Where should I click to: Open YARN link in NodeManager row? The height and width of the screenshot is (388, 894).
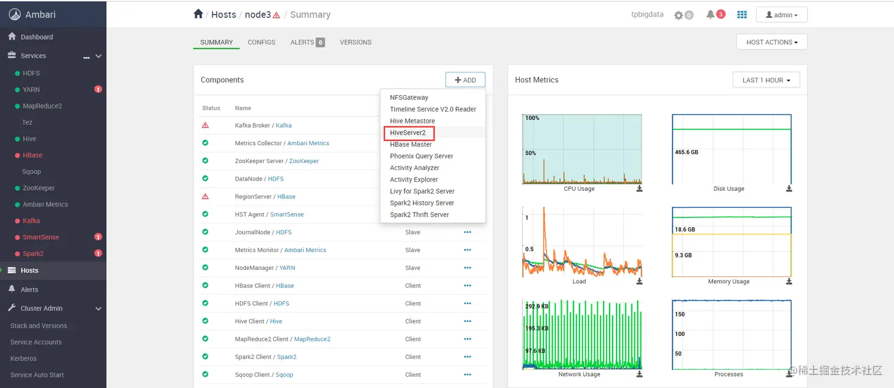pyautogui.click(x=287, y=268)
